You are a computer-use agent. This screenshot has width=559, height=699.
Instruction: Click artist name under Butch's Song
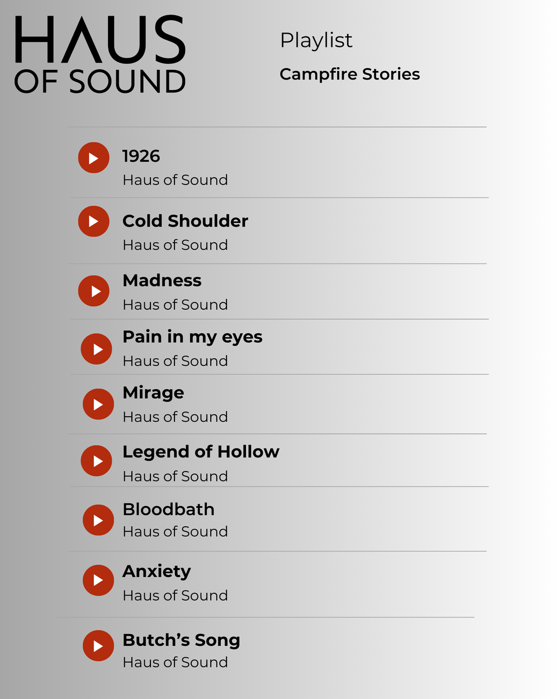coord(175,662)
